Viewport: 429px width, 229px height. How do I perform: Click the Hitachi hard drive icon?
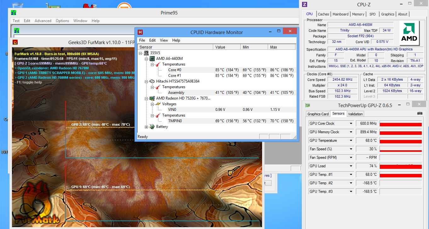pyautogui.click(x=152, y=81)
